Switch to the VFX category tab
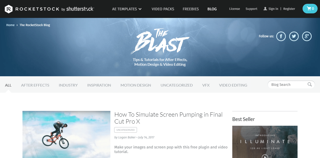The image size is (320, 158). (x=206, y=85)
